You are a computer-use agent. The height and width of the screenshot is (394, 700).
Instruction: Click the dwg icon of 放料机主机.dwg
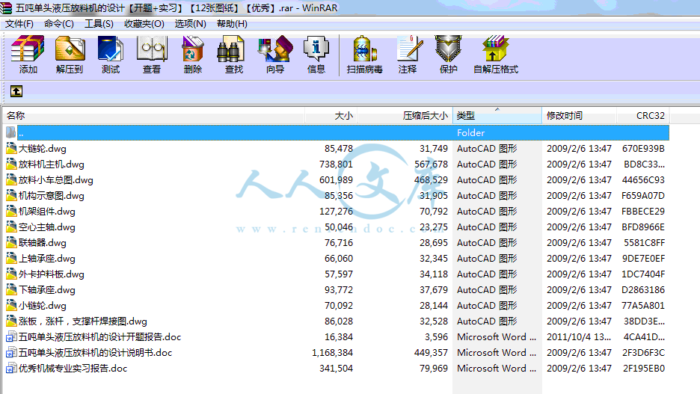pyautogui.click(x=11, y=164)
